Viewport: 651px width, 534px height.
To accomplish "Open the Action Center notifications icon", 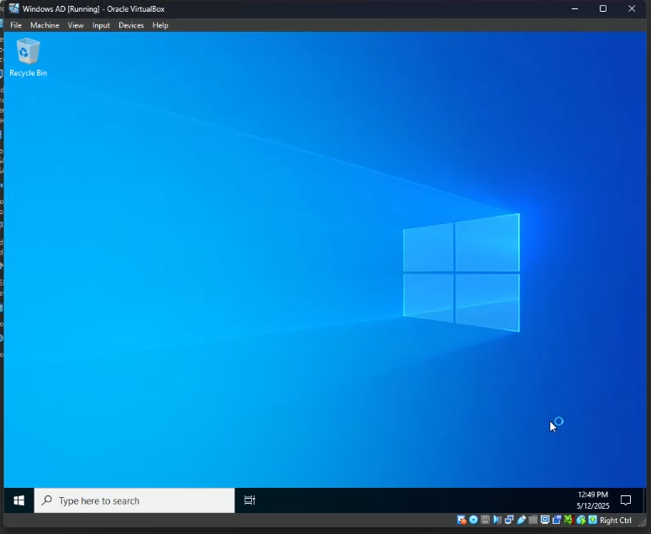I will pyautogui.click(x=626, y=500).
